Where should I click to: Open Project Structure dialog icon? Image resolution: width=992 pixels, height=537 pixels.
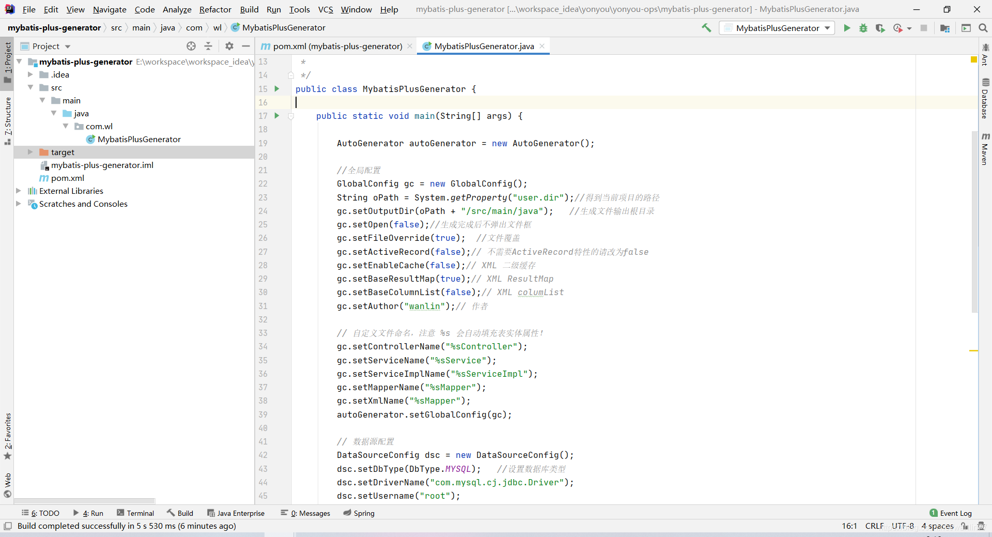[945, 28]
